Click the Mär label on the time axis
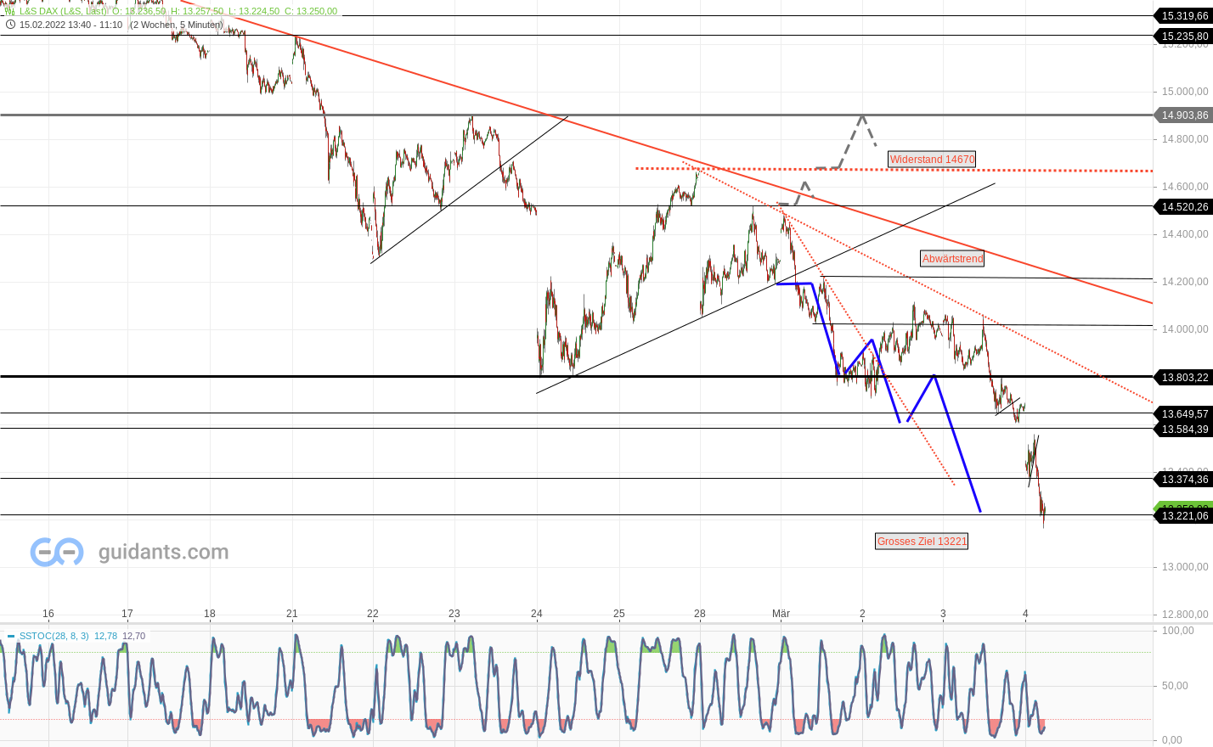This screenshot has height=747, width=1213. coord(781,614)
